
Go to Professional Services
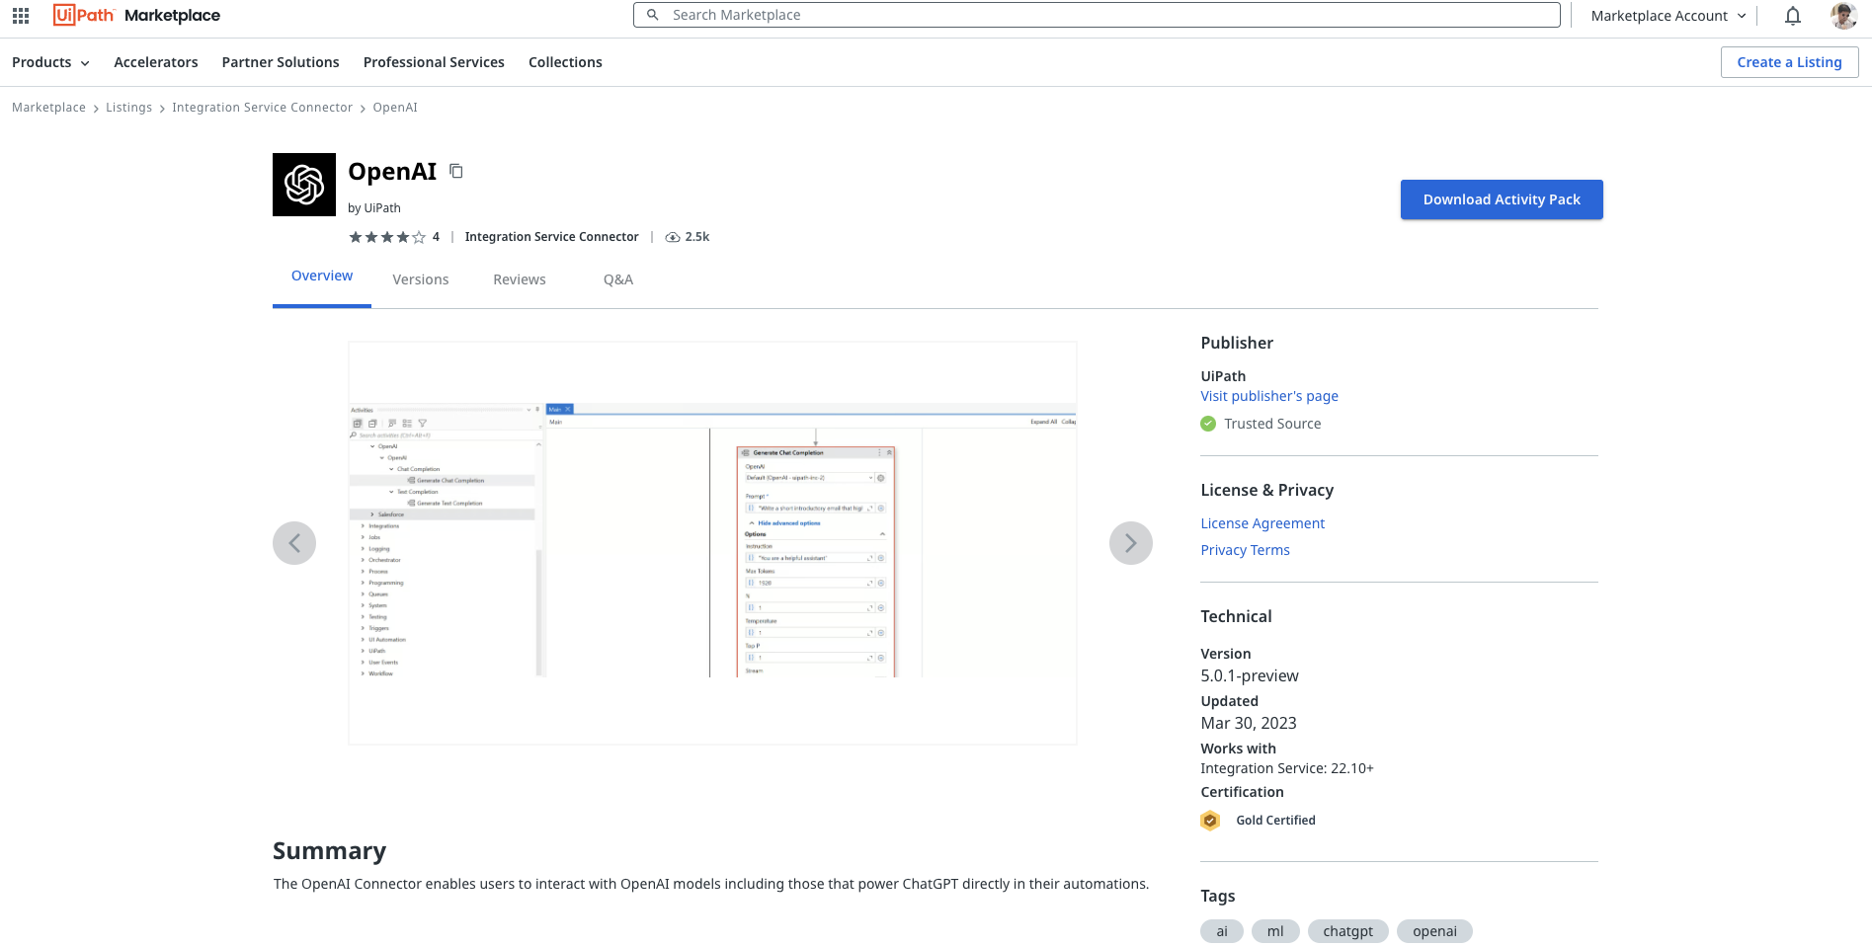pyautogui.click(x=434, y=62)
